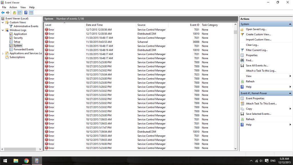The height and width of the screenshot is (165, 293).
Task: Expand the Help submenu arrow under System
Action: coord(290,87)
